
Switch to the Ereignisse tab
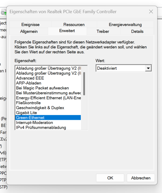[x=31, y=25]
